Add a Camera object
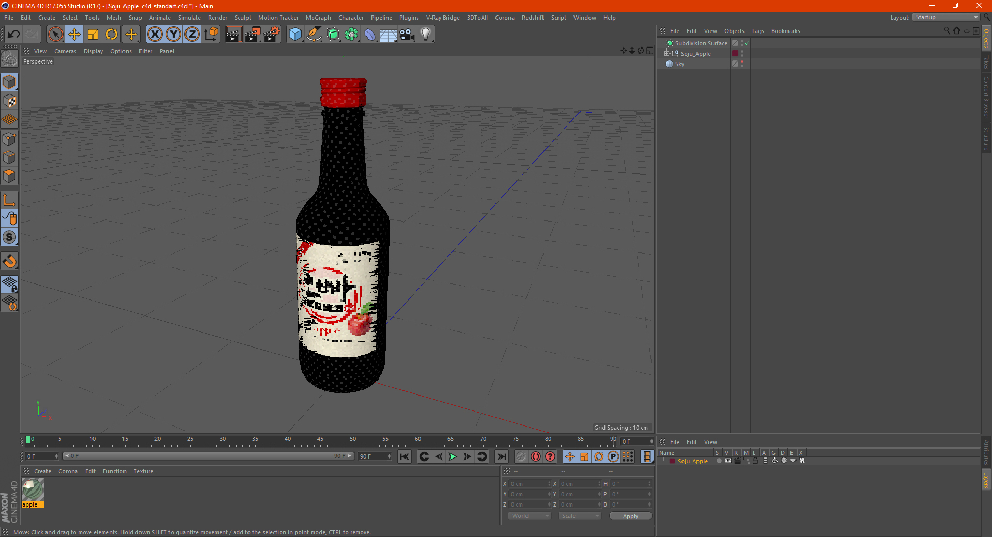Image resolution: width=992 pixels, height=537 pixels. [407, 35]
